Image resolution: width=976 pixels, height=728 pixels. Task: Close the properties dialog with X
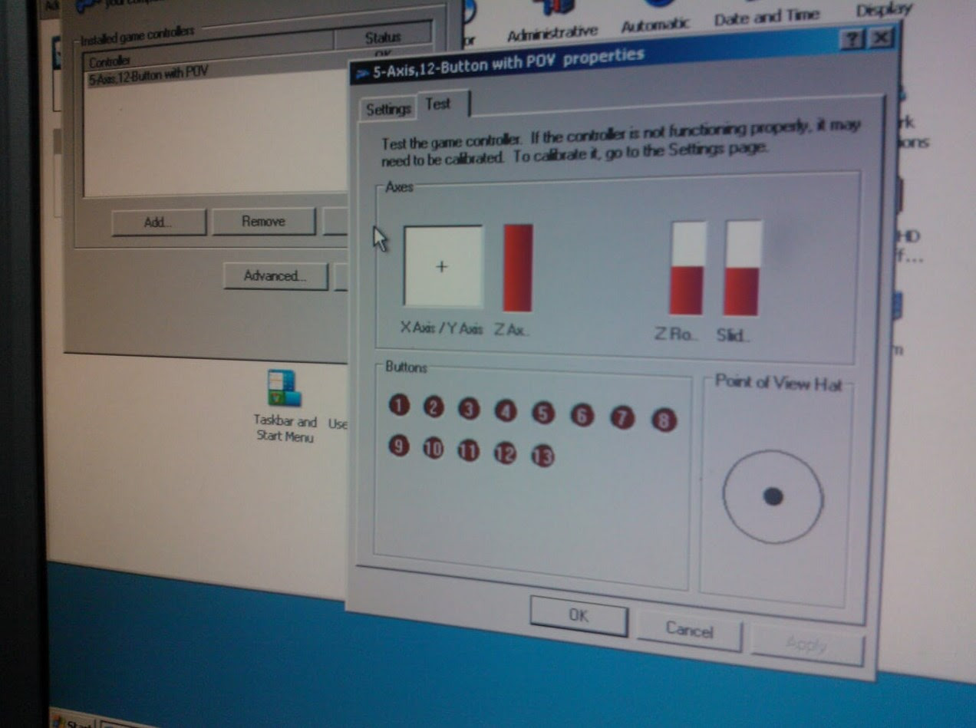pos(882,38)
